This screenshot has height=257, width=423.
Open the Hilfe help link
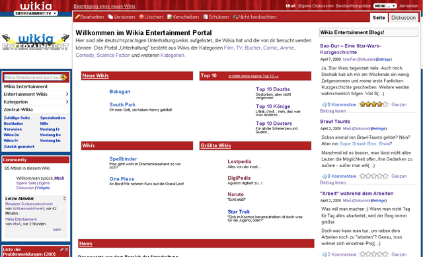tap(44, 124)
